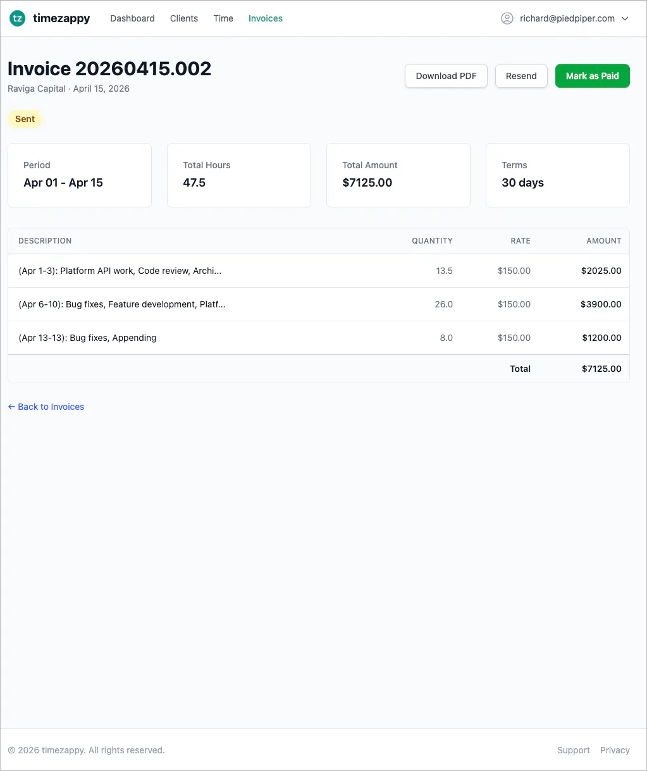Click the Apr 6-10 Bug fixes description row
647x771 pixels.
tap(319, 304)
